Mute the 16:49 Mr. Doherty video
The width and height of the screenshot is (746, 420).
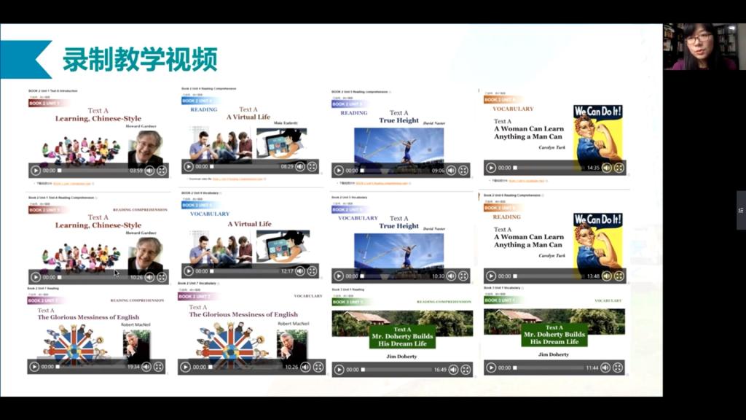tap(453, 370)
